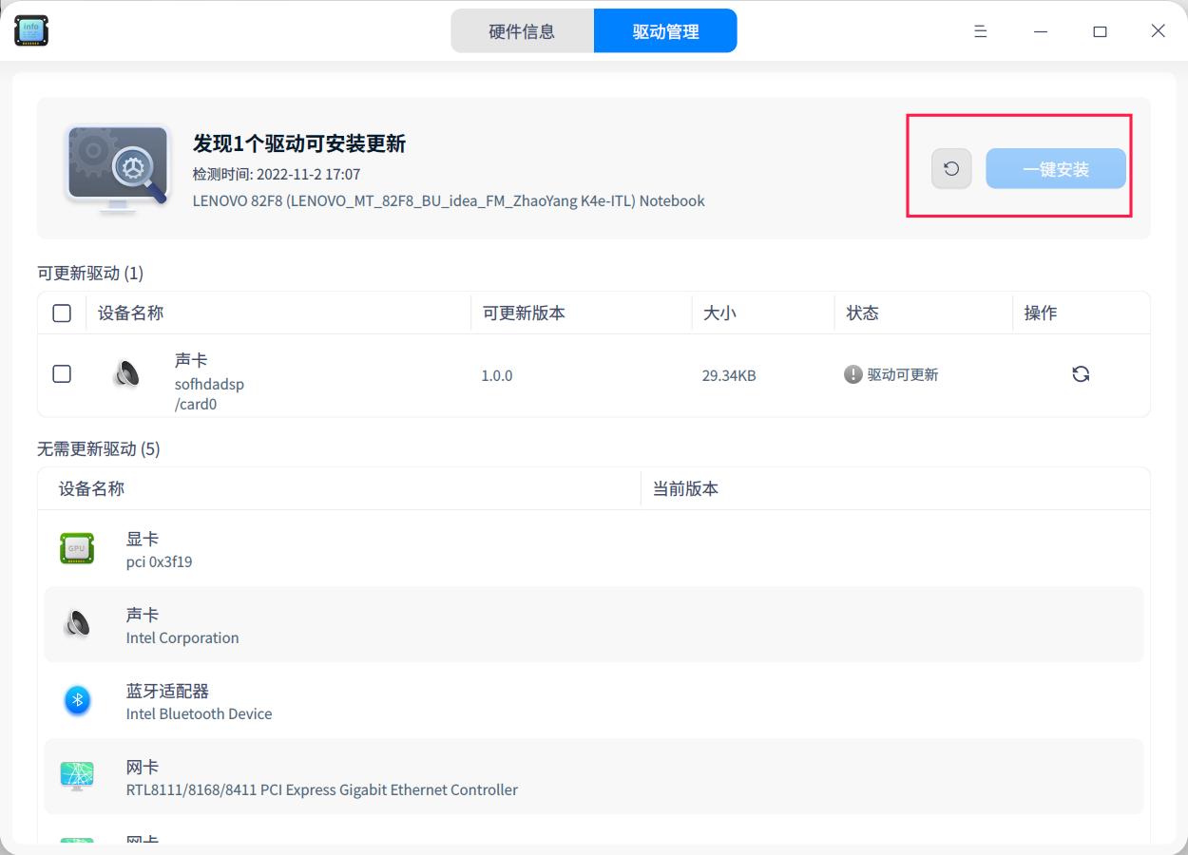
Task: Click the warning icon next to 驱动可更新 status
Action: tap(853, 373)
